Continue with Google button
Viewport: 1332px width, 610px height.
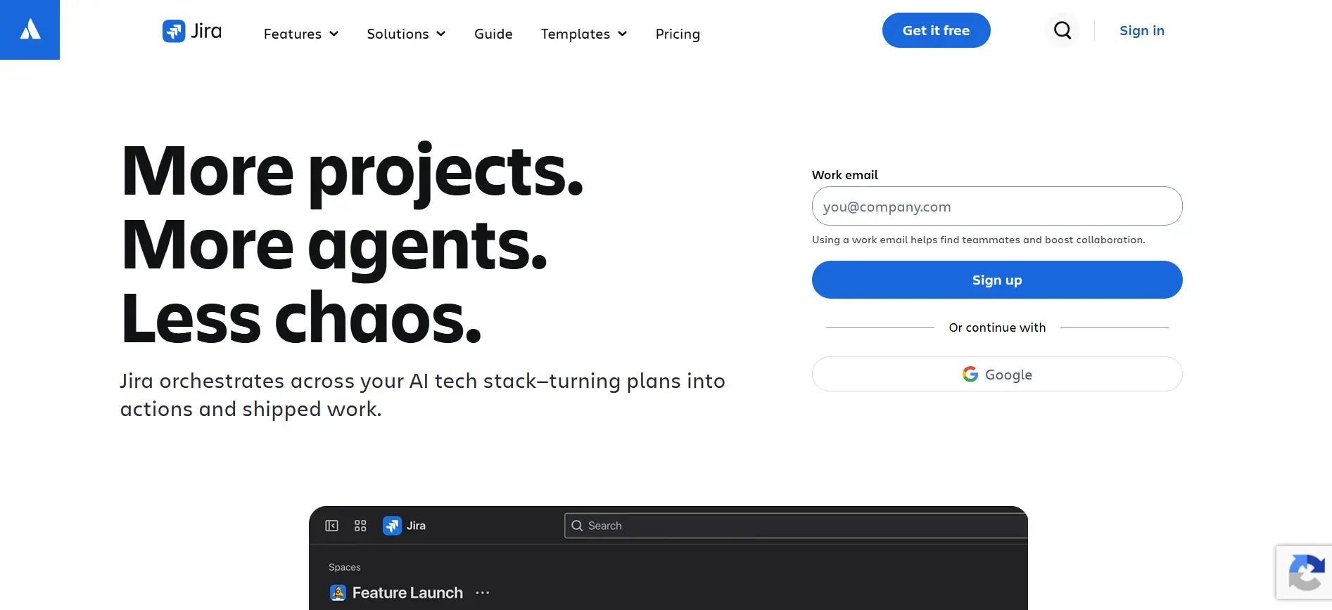997,374
